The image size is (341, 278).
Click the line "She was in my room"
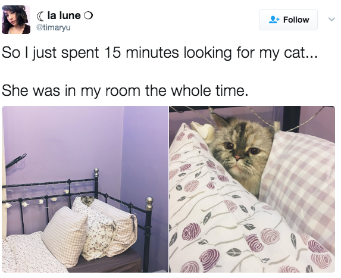125,90
